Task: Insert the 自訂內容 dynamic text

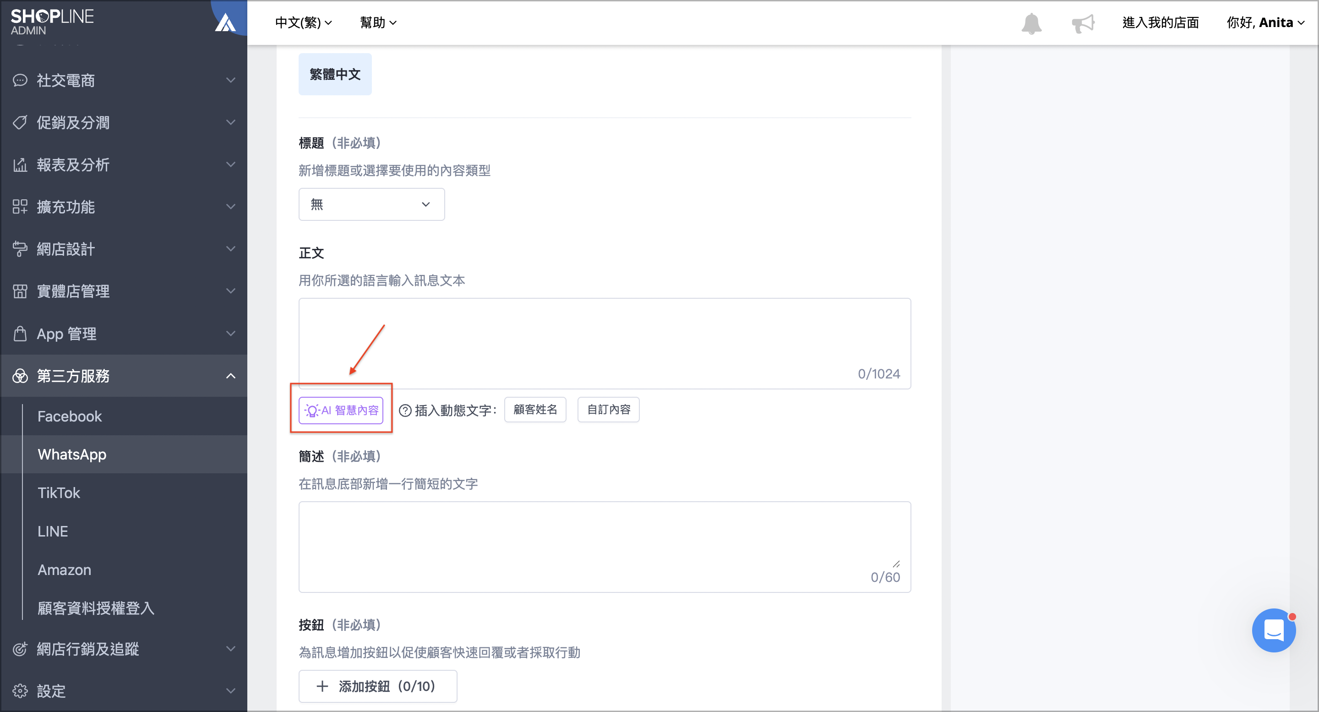Action: point(608,410)
